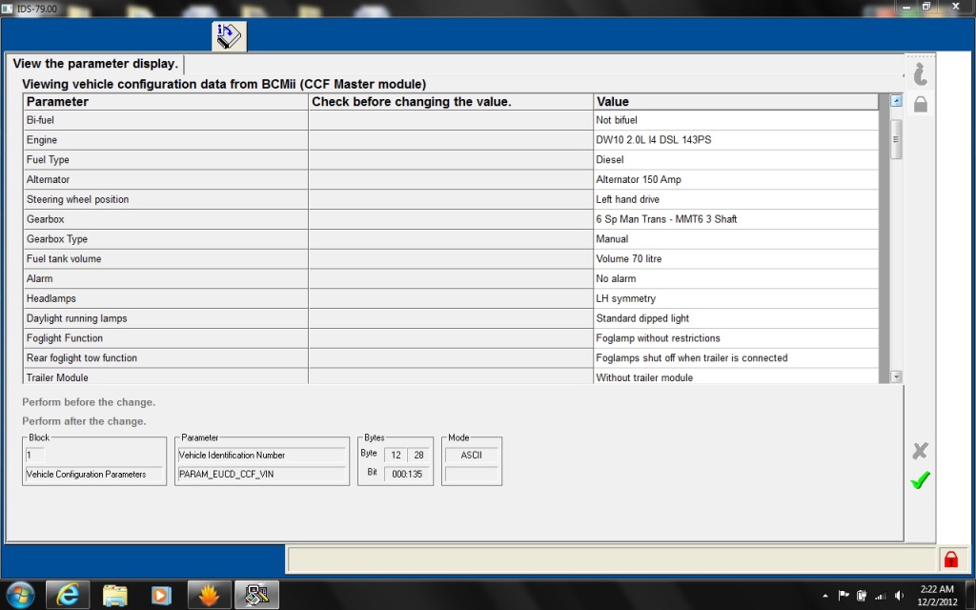Open Internet Explorer from the taskbar
This screenshot has height=610, width=976.
tap(68, 595)
